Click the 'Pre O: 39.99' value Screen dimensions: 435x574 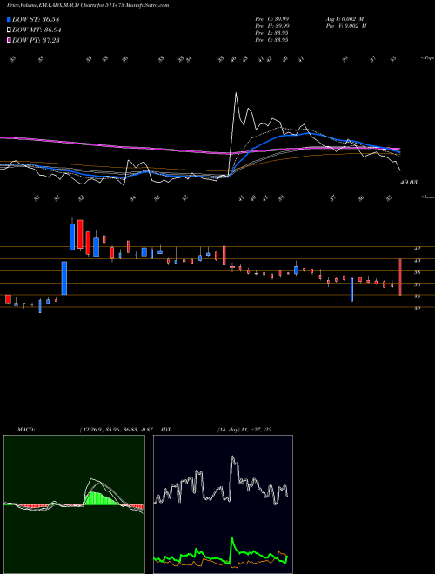click(272, 19)
